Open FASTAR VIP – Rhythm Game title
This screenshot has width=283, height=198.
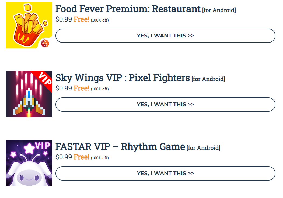120,147
